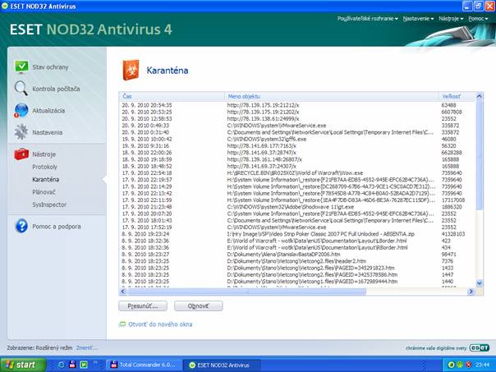Click the vertical scrollbar down arrow
The height and width of the screenshot is (372, 496).
pos(480,283)
